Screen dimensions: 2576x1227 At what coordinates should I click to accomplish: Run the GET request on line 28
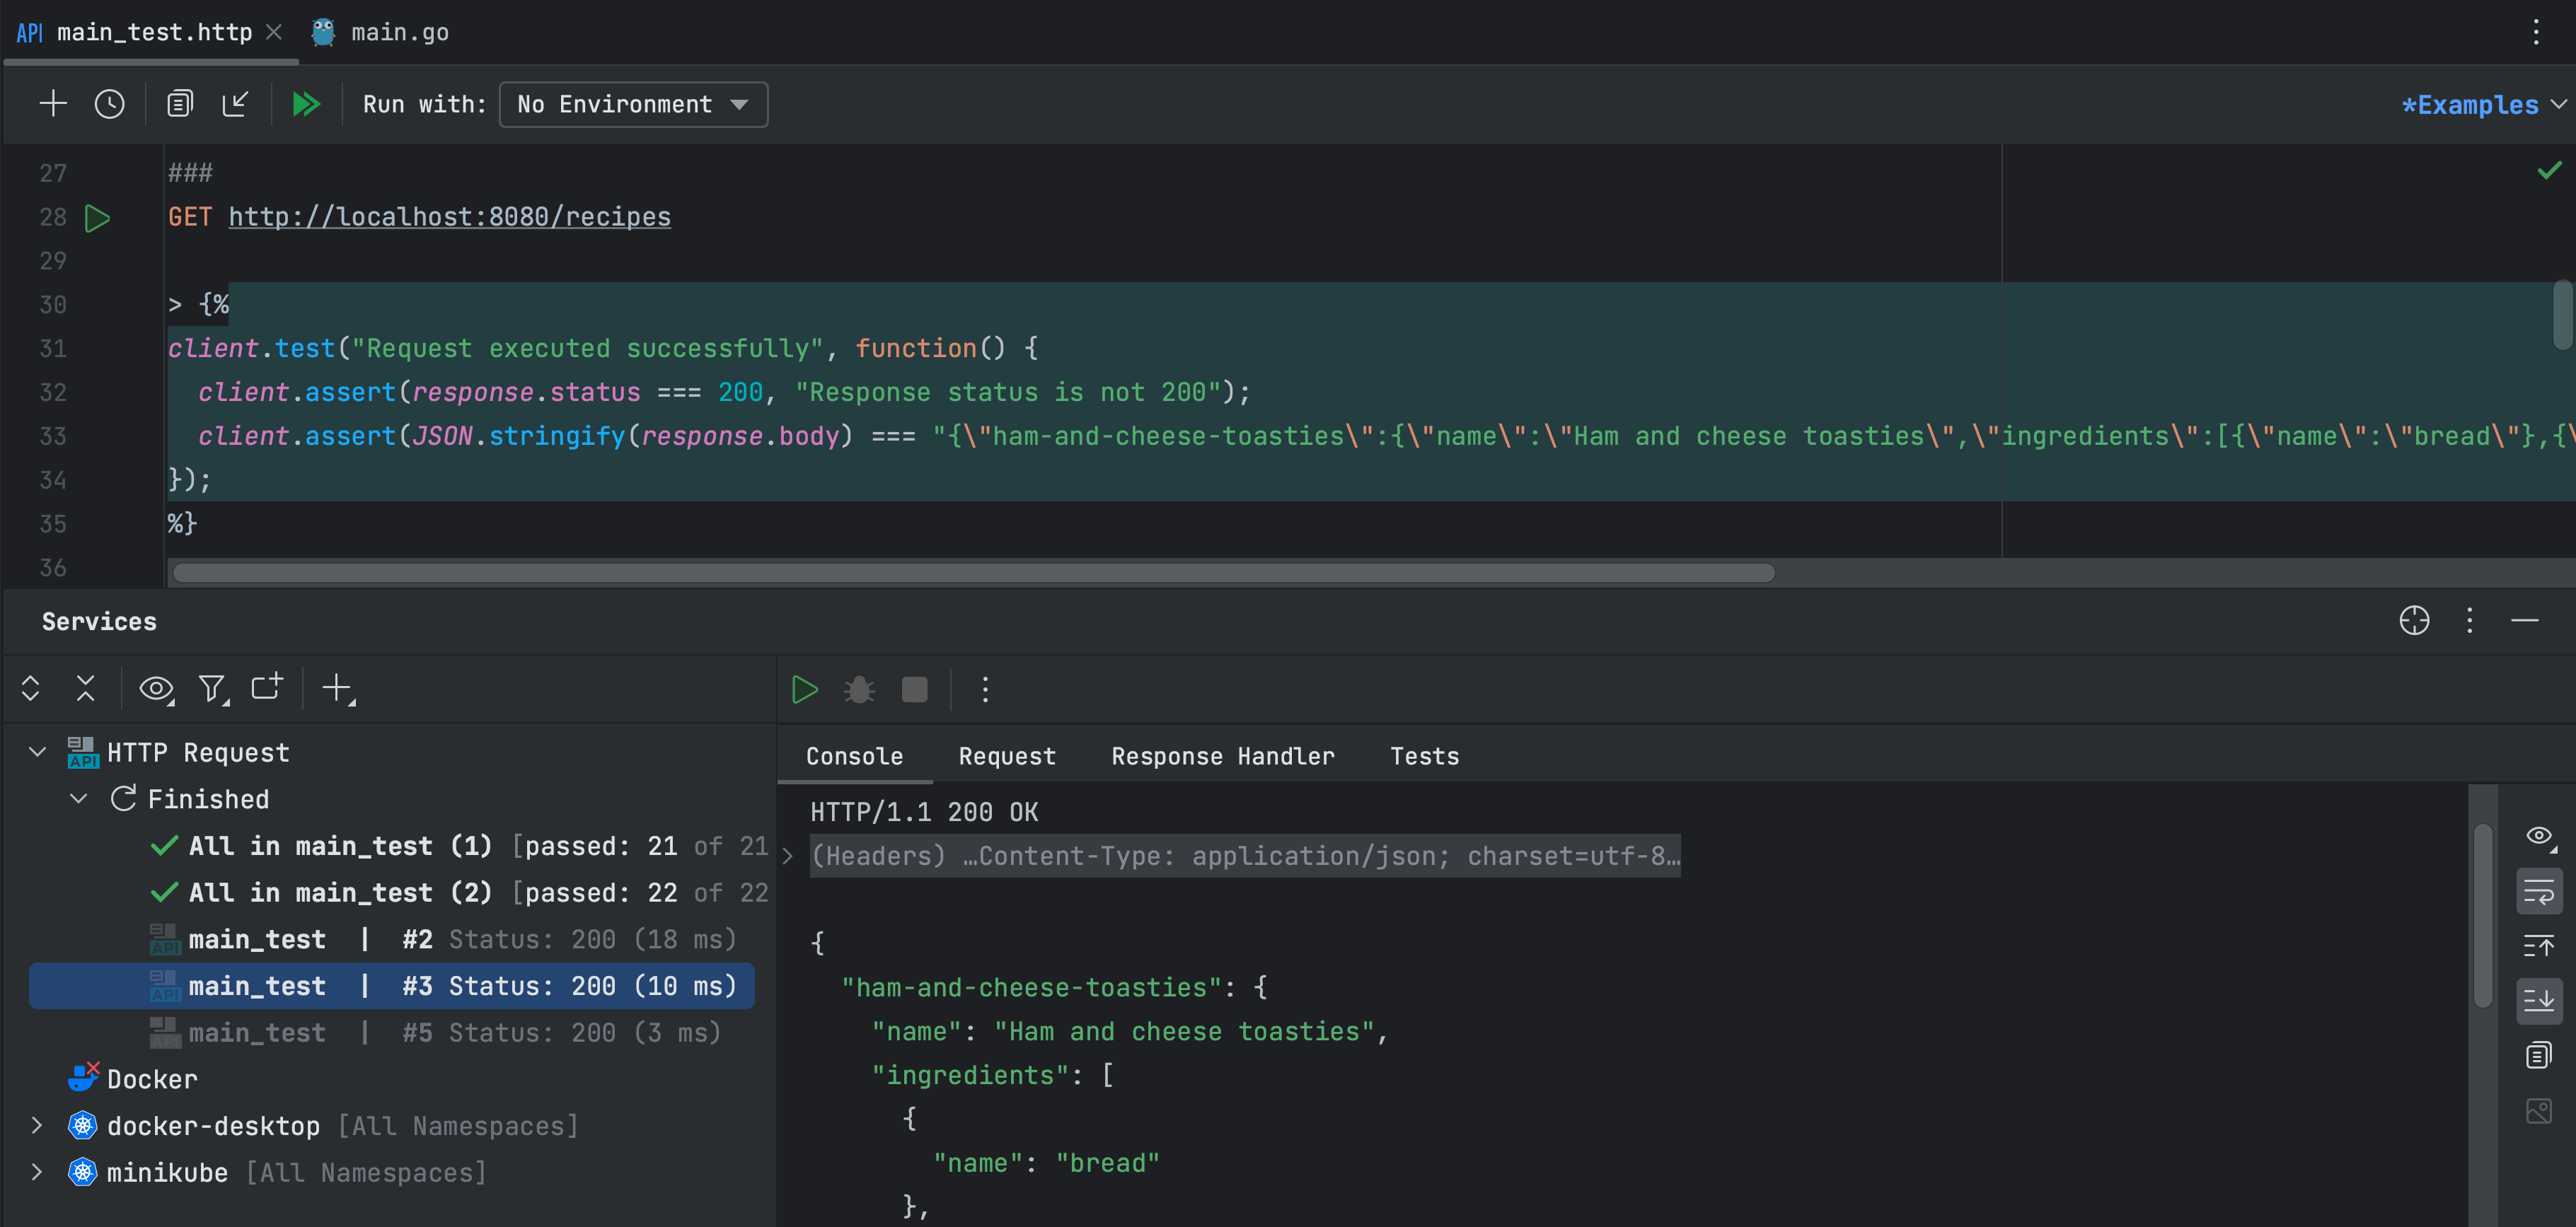[x=97, y=218]
